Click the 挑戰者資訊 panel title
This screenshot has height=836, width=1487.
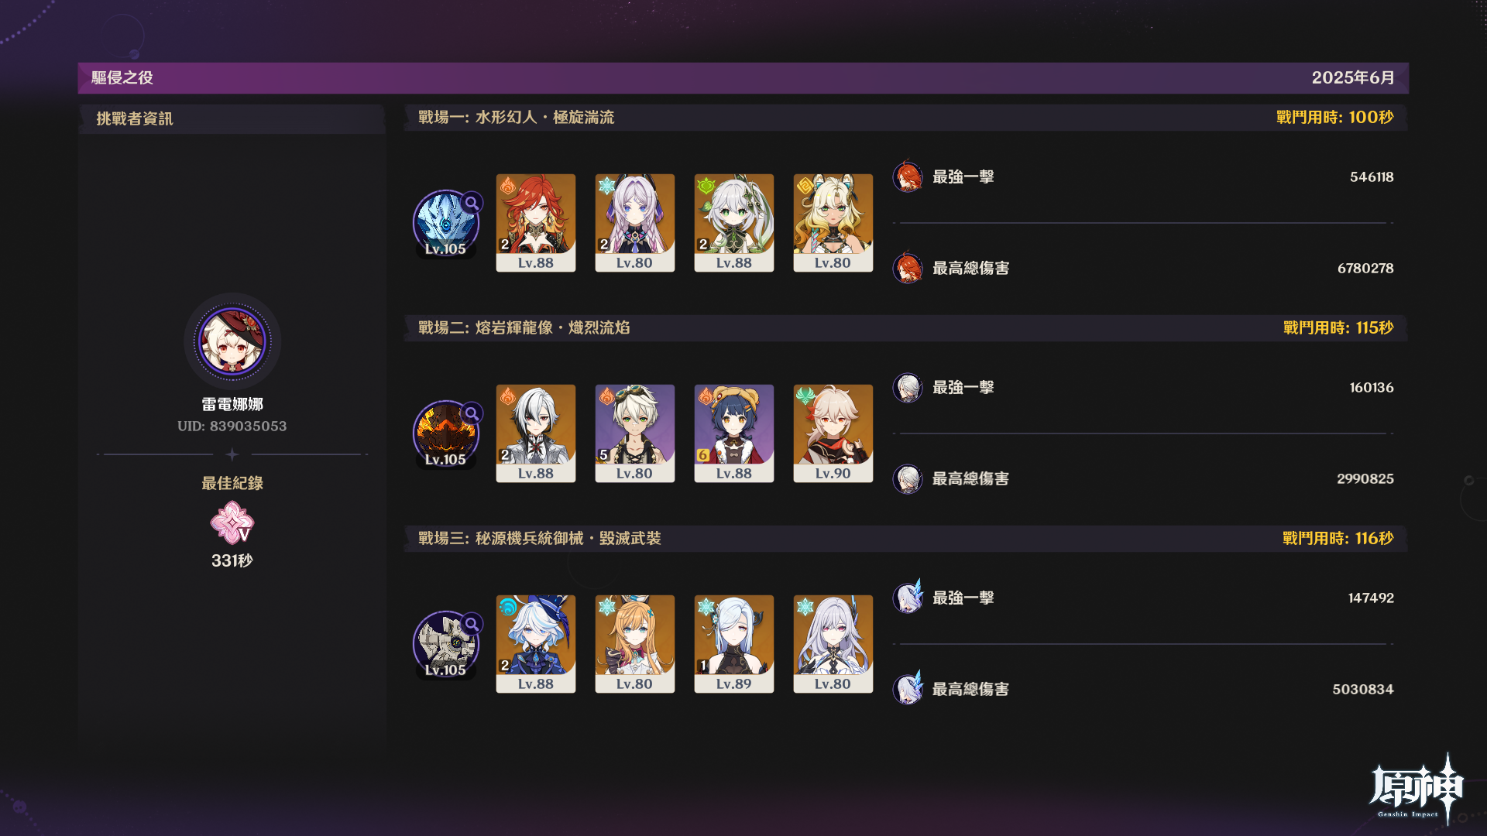coord(135,119)
